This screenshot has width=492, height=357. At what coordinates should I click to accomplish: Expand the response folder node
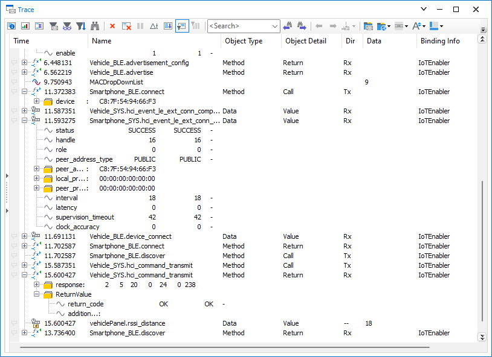36,285
